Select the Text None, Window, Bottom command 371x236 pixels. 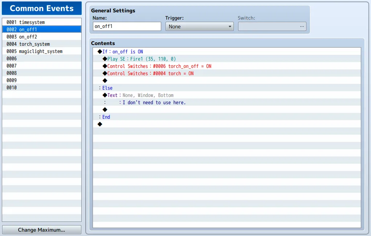point(227,95)
